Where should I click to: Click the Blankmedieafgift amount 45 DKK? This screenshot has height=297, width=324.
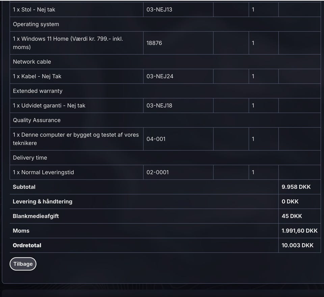click(x=292, y=216)
